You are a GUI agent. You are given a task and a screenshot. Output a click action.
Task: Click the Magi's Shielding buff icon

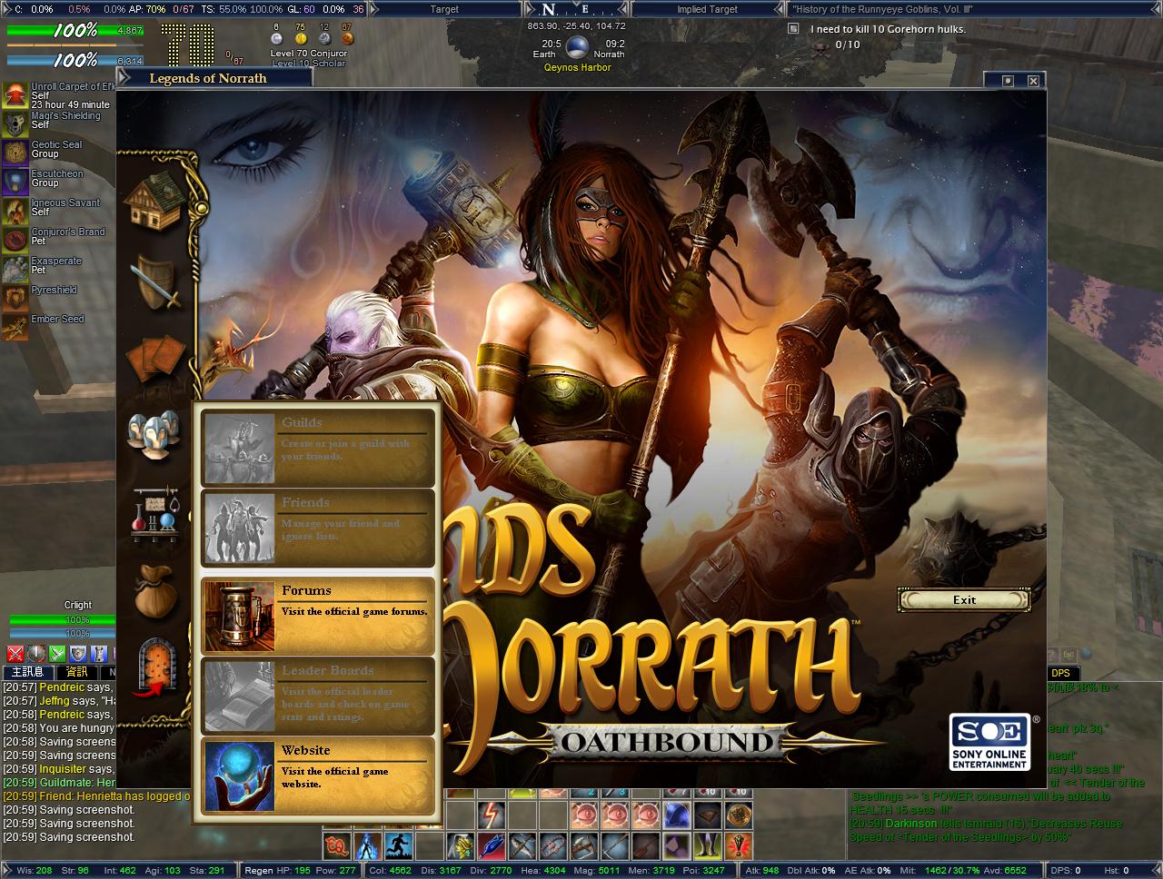click(15, 123)
